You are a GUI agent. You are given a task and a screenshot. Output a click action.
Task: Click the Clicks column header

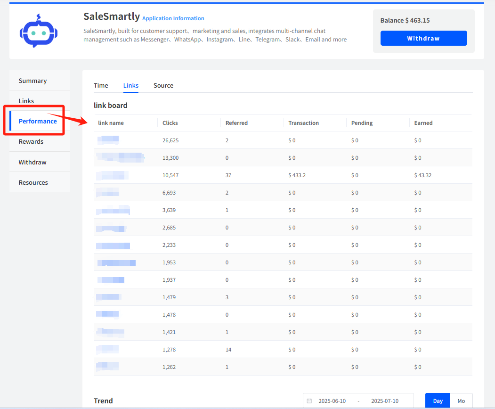point(170,123)
